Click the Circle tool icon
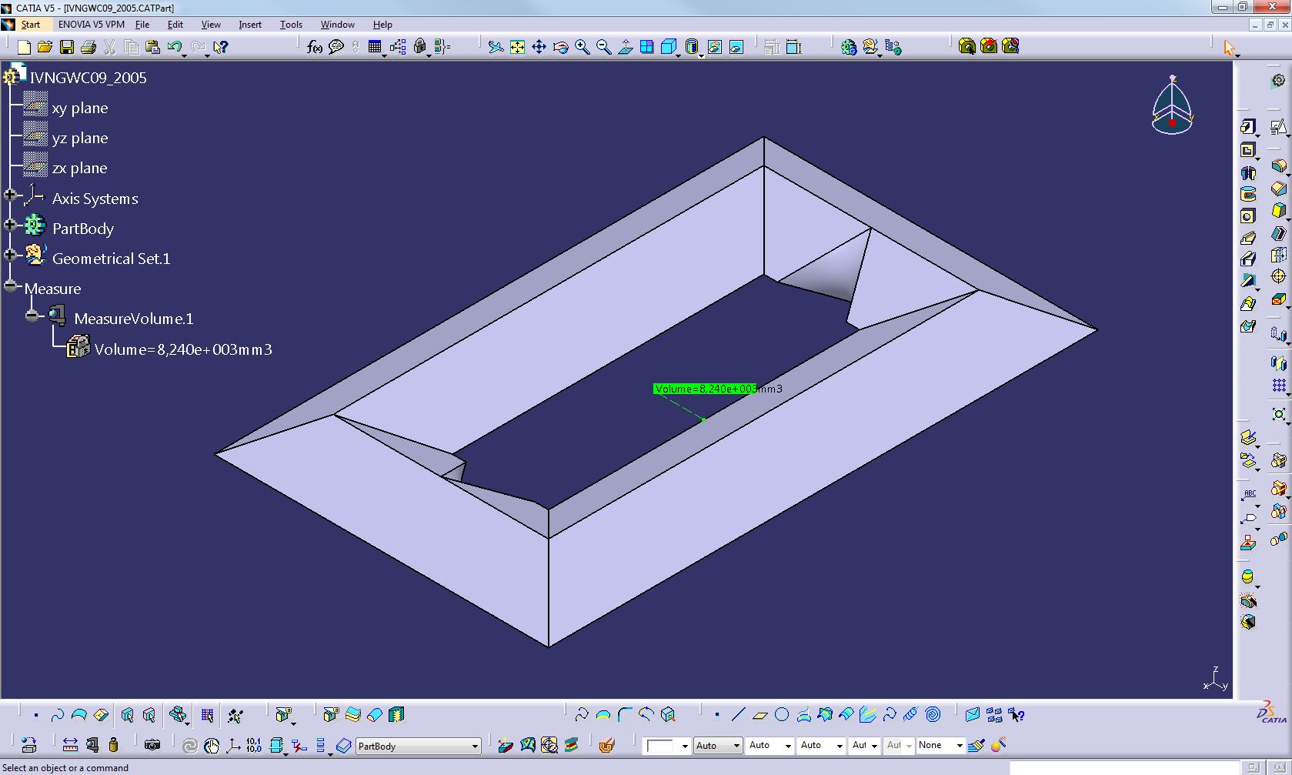Screen dimensions: 1292x775 [782, 715]
